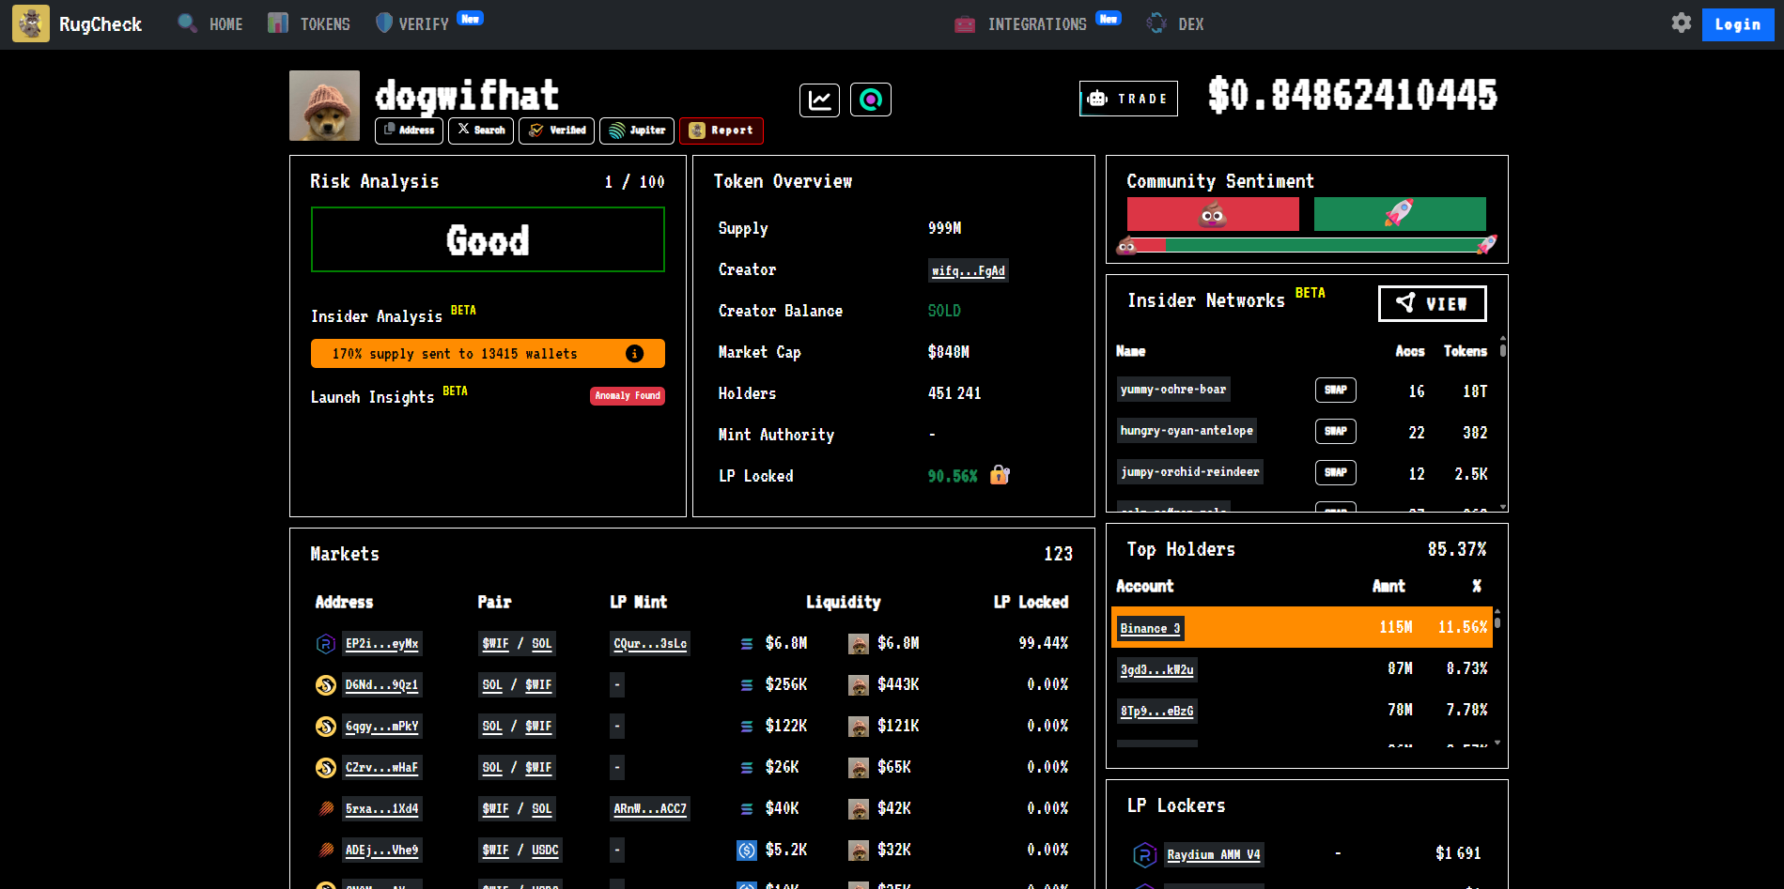Vote bearish with the poop sentiment button
The height and width of the screenshot is (889, 1784).
click(1212, 214)
